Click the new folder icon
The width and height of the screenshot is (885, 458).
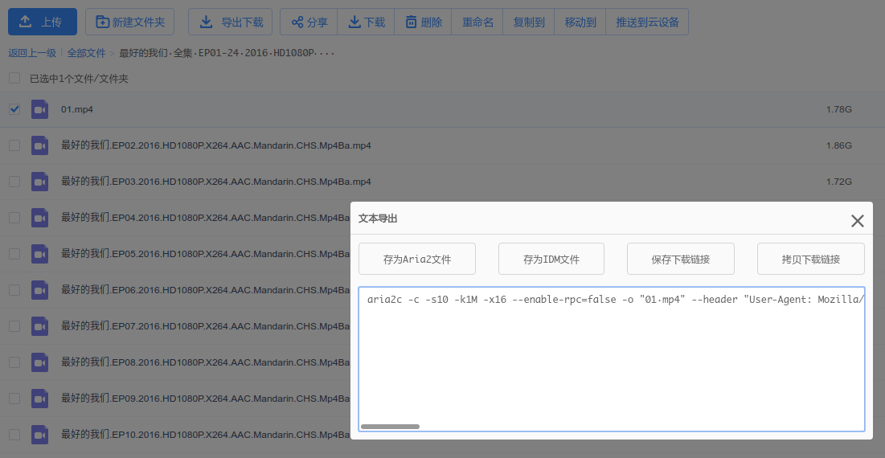102,22
